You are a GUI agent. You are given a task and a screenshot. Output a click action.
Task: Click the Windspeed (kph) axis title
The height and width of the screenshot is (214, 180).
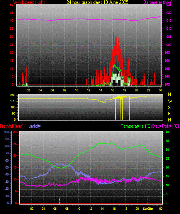(x=29, y=2)
